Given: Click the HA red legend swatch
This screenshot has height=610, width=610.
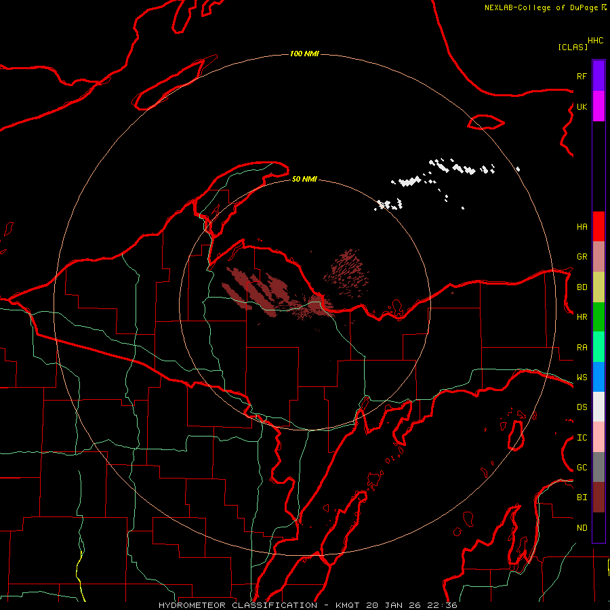Looking at the screenshot, I should 598,226.
